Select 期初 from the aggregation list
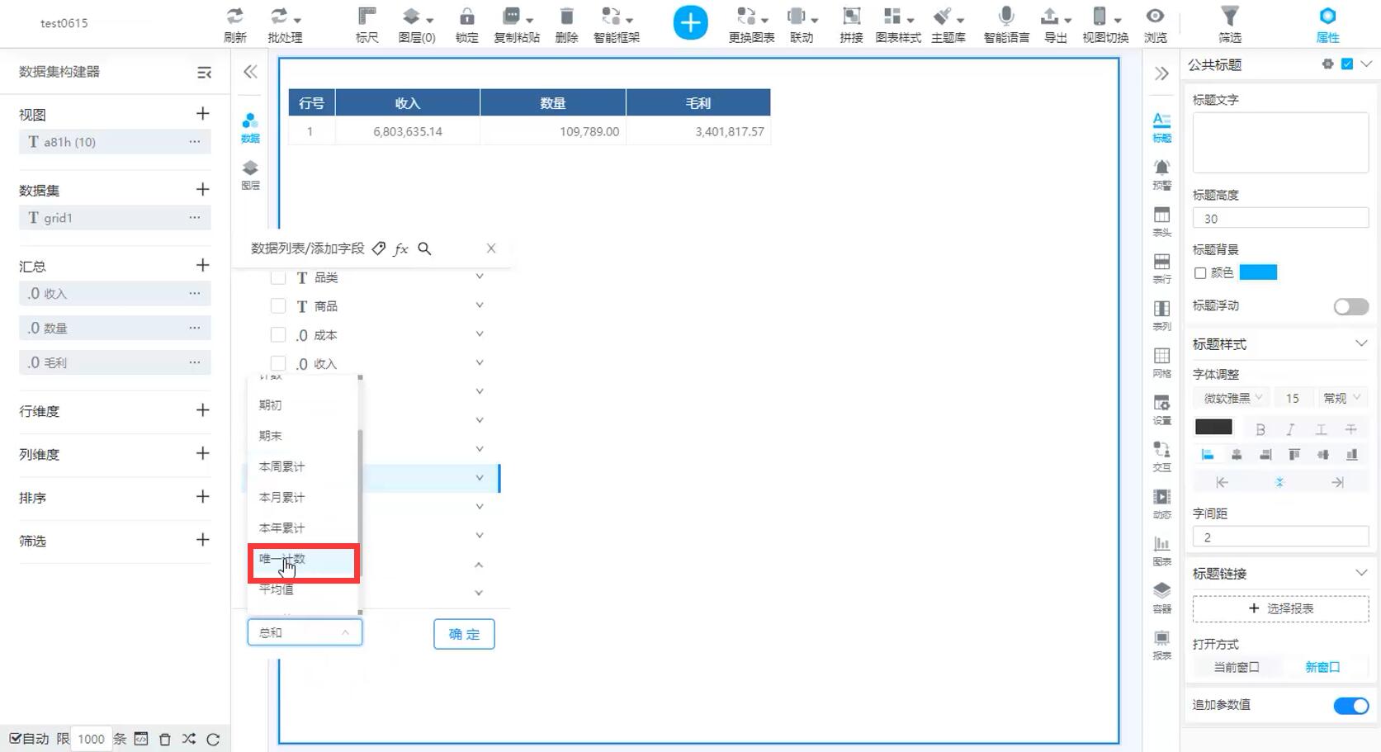 point(303,405)
